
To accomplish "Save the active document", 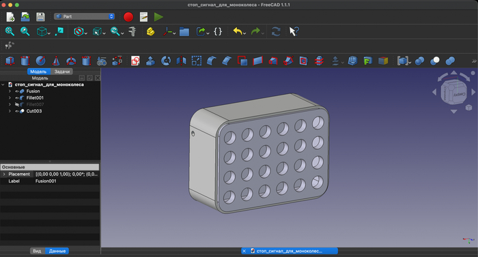I will (40, 17).
